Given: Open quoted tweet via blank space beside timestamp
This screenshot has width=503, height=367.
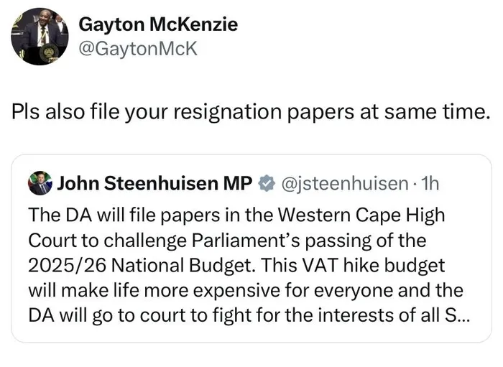Looking at the screenshot, I should 463,183.
